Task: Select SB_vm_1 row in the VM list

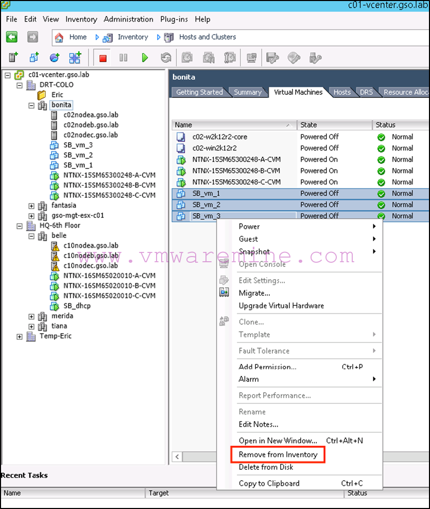Action: pos(300,194)
